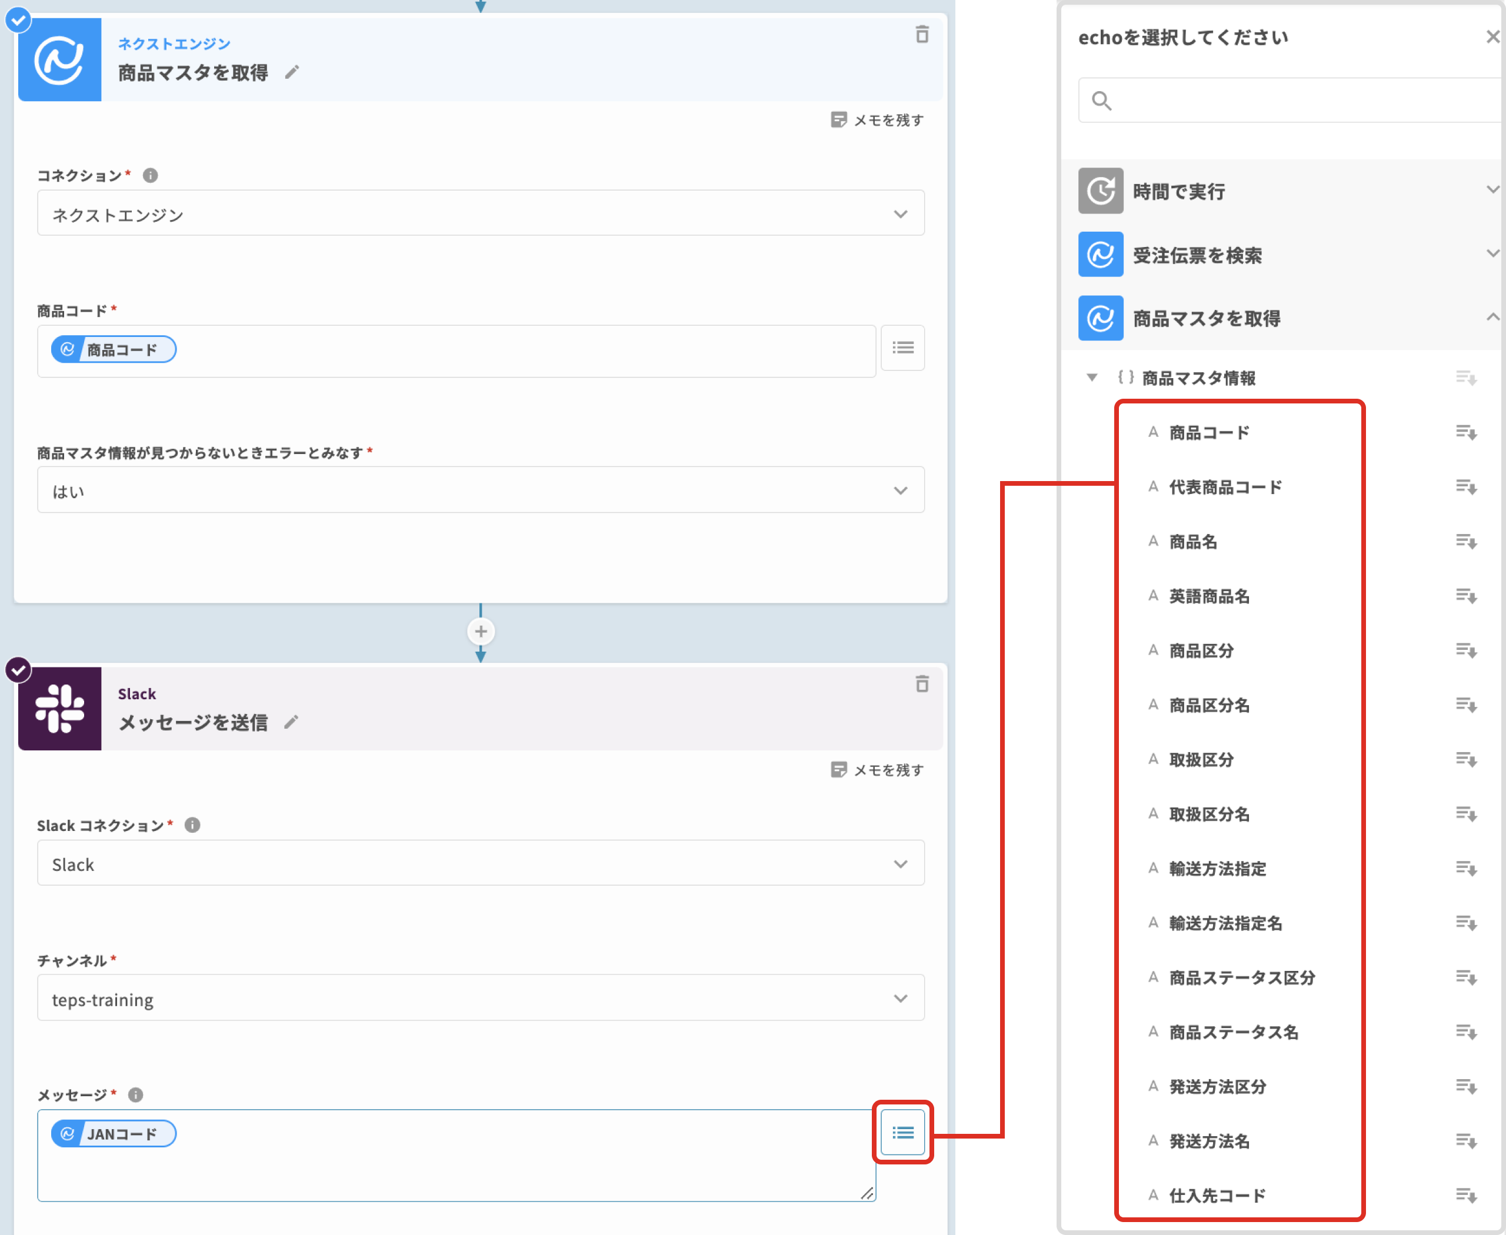The image size is (1506, 1235).
Task: Rename Slack step using pencil icon
Action: coord(291,722)
